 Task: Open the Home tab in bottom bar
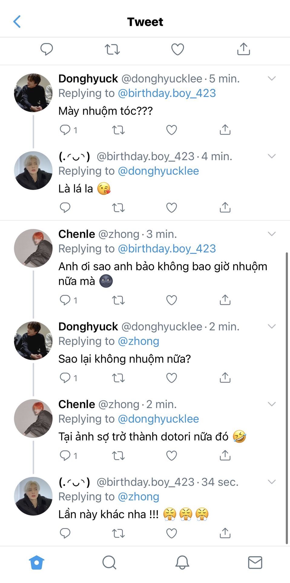click(x=37, y=562)
